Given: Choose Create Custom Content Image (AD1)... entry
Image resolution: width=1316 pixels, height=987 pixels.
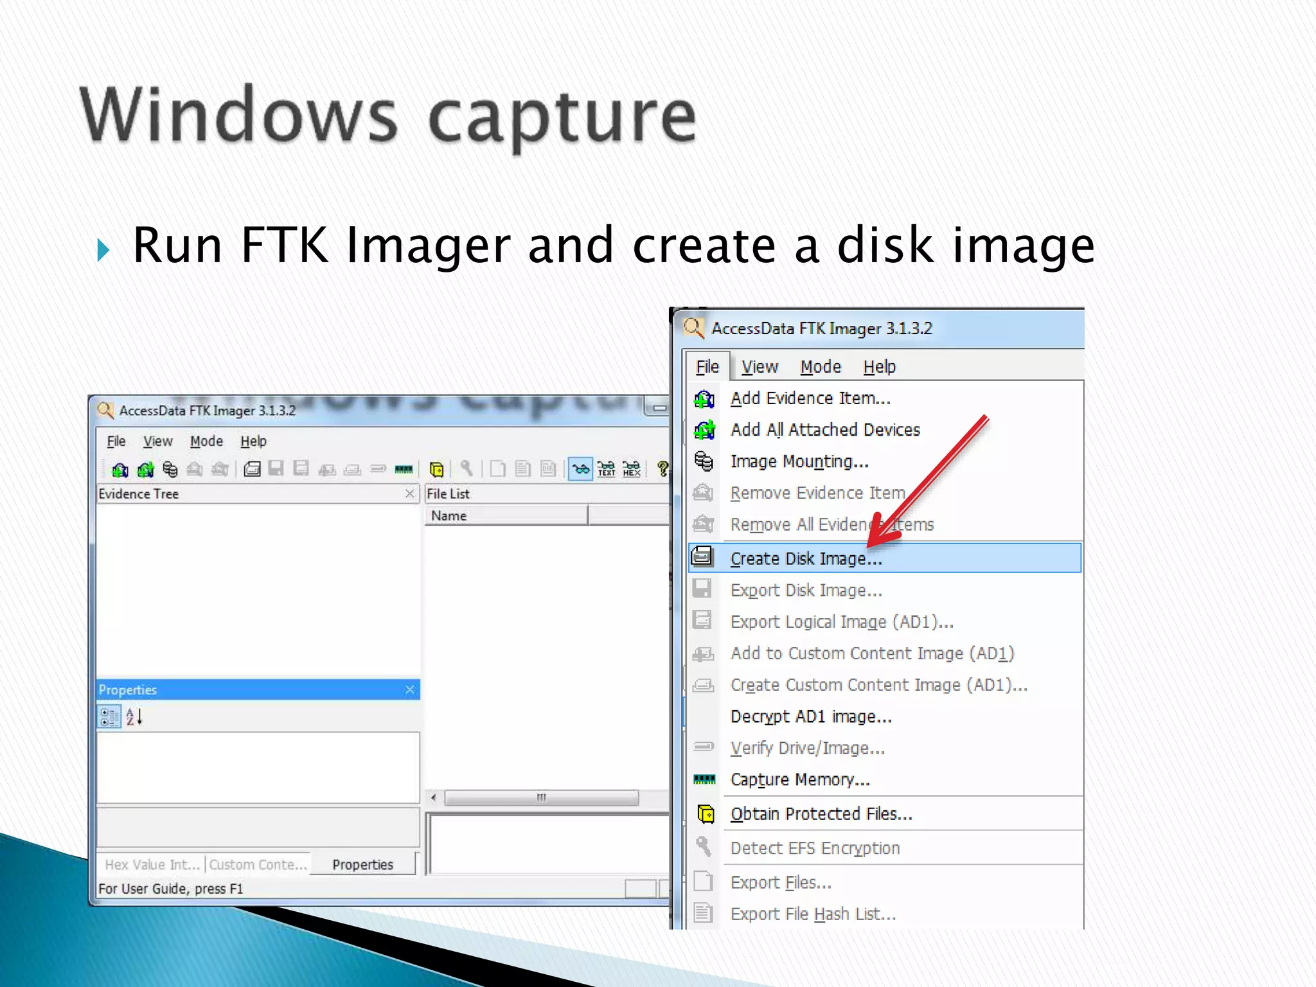Looking at the screenshot, I should 885,685.
